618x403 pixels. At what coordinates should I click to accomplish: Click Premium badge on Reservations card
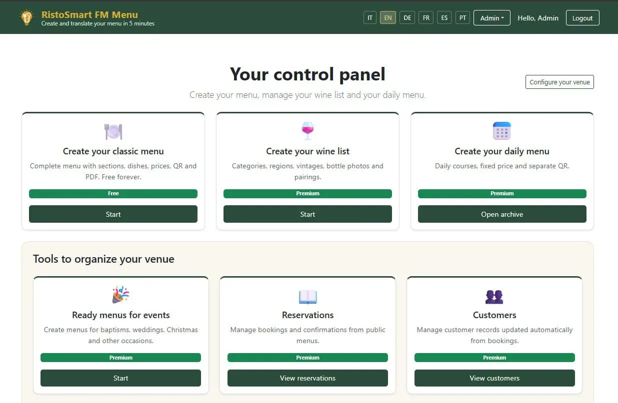tap(307, 358)
